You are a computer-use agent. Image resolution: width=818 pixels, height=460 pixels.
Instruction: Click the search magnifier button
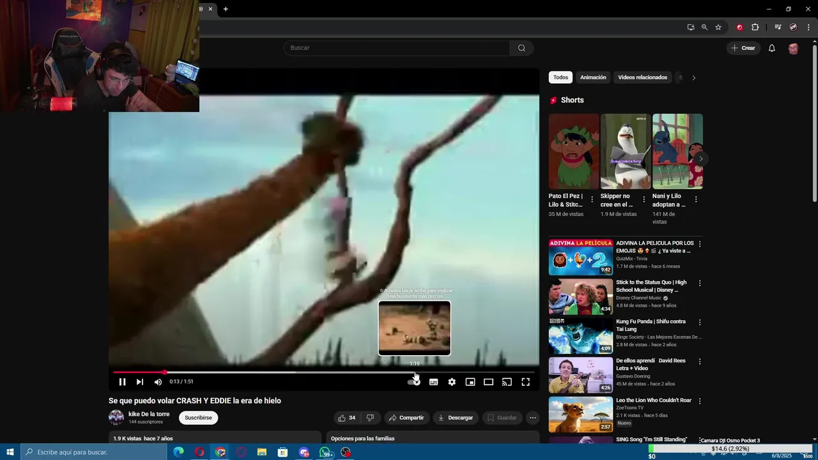521,48
